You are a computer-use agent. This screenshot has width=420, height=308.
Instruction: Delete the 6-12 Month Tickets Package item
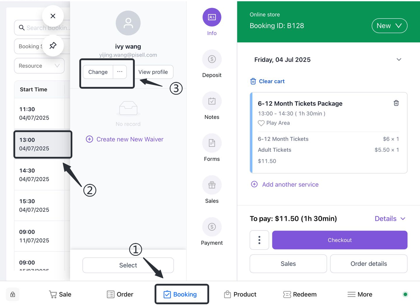point(396,103)
